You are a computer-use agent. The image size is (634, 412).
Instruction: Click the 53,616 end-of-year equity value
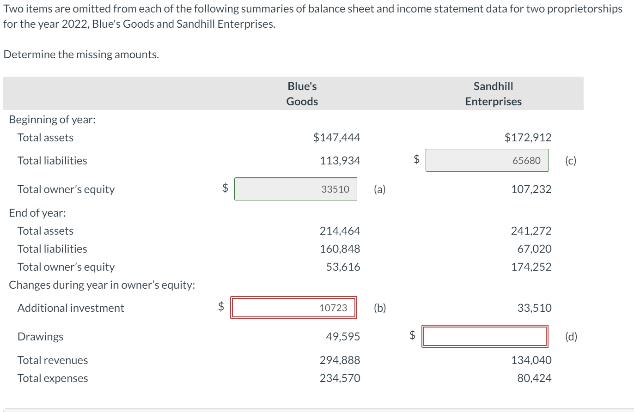coord(343,267)
